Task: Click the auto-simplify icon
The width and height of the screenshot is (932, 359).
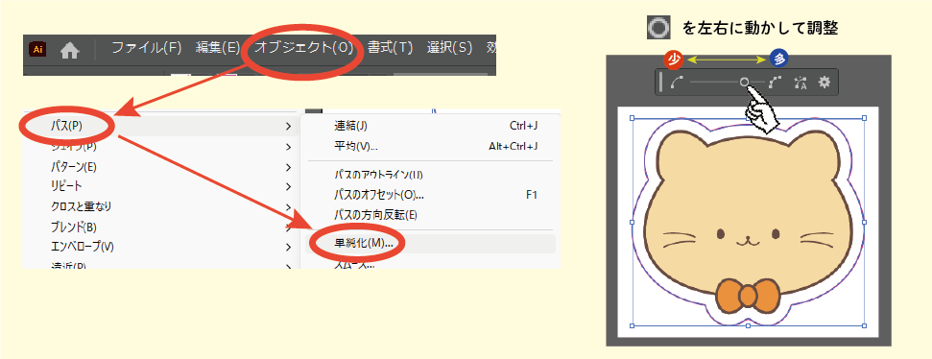Action: pos(801,83)
